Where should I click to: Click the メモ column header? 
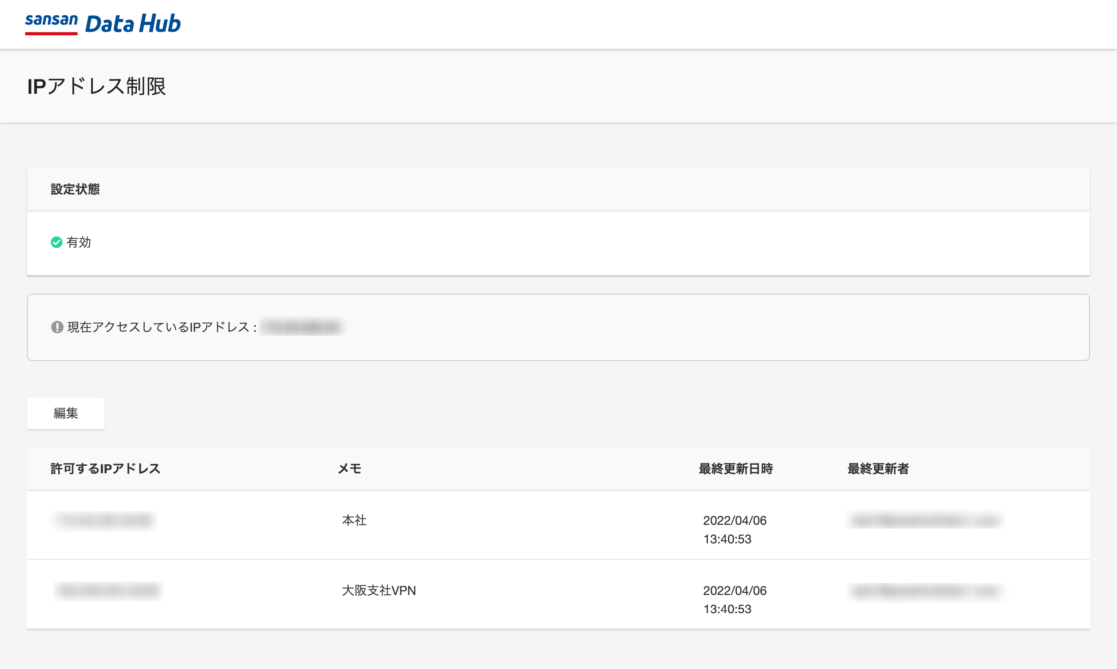(x=349, y=469)
